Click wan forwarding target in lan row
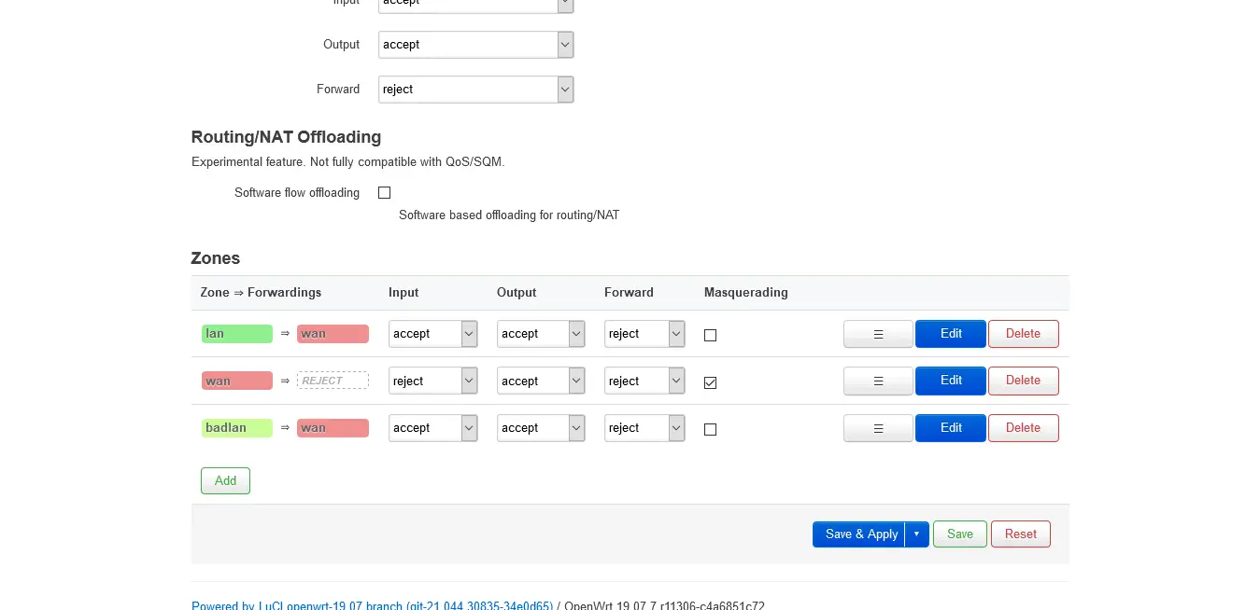The height and width of the screenshot is (610, 1260). [333, 334]
